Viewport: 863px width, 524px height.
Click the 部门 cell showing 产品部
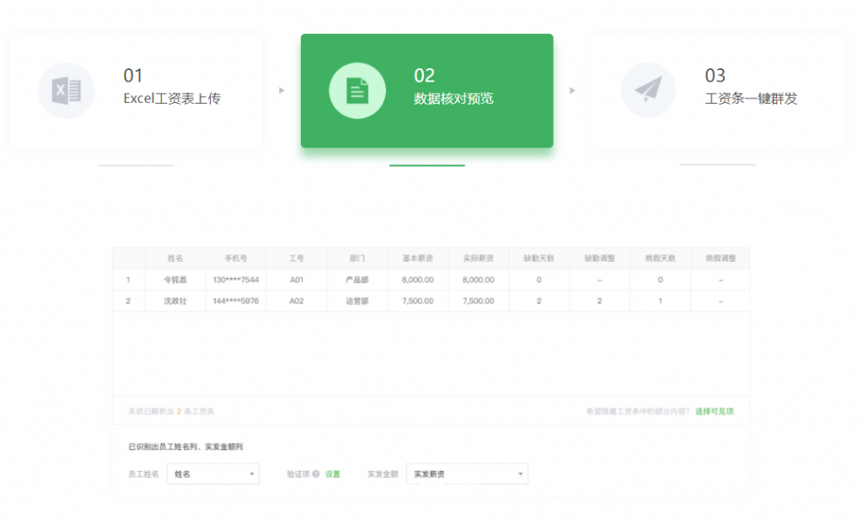357,280
